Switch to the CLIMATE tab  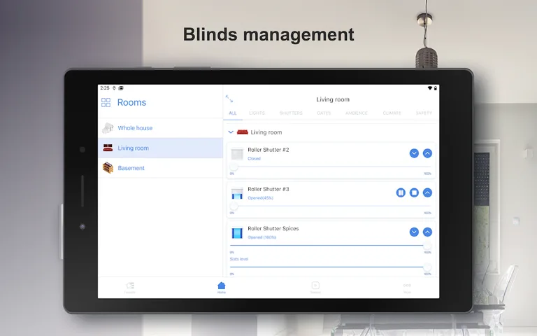392,113
